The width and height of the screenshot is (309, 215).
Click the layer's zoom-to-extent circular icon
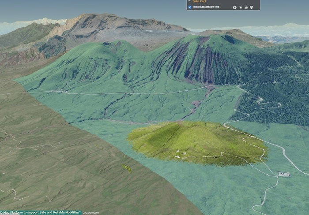click(x=234, y=7)
